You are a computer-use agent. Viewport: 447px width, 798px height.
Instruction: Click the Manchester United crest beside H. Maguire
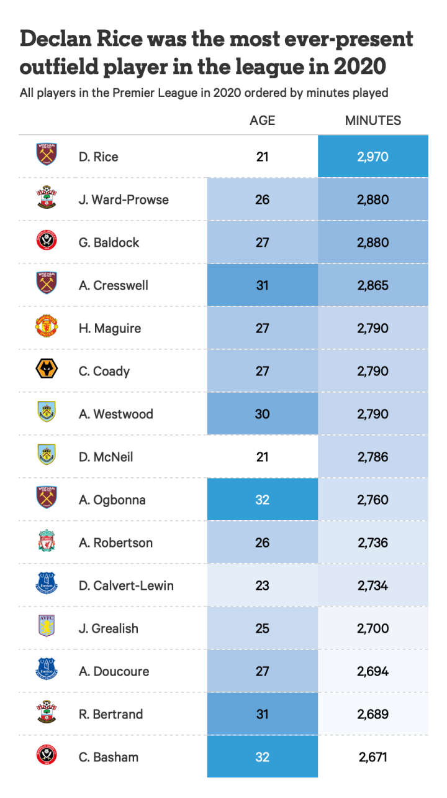(x=47, y=327)
